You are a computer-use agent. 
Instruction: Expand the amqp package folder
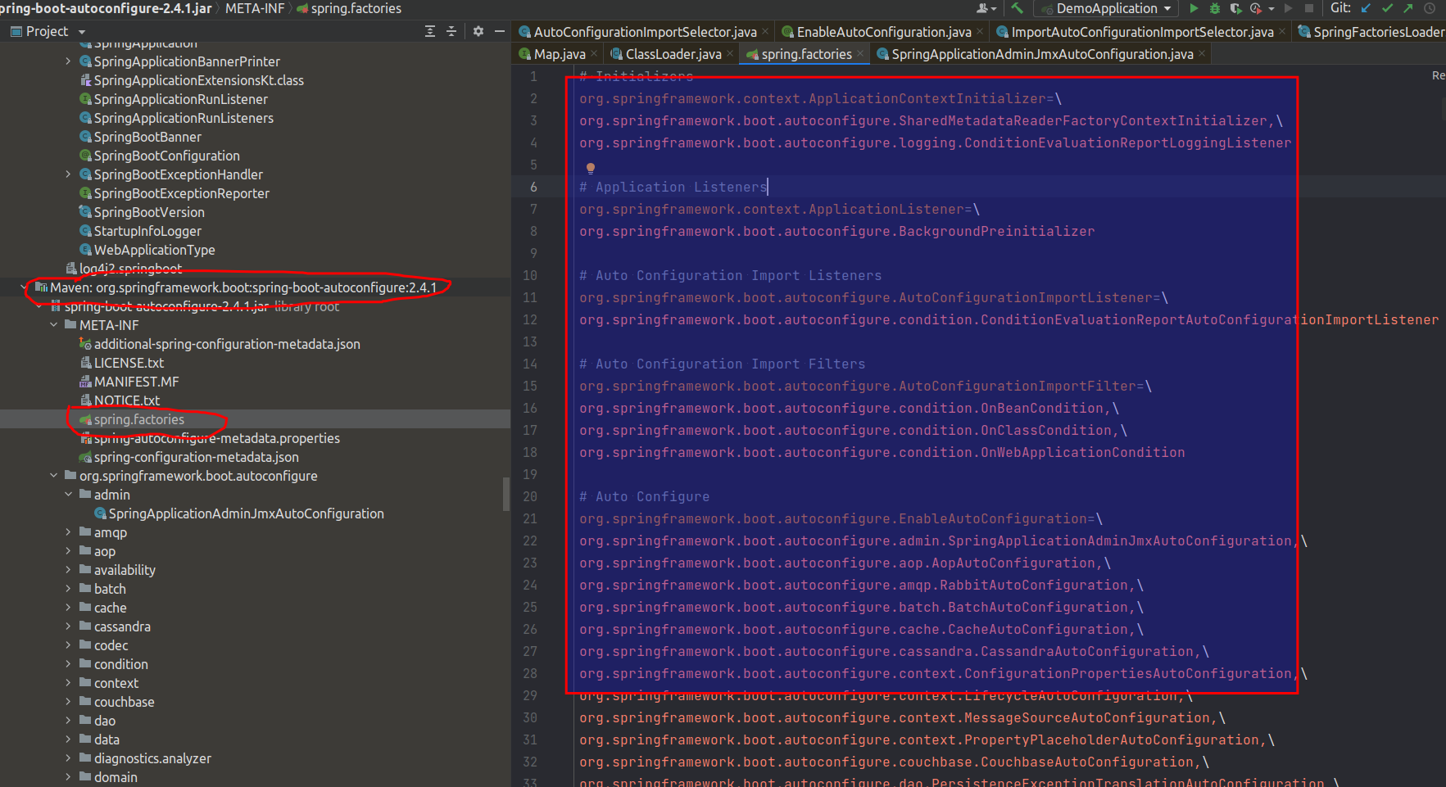coord(68,532)
